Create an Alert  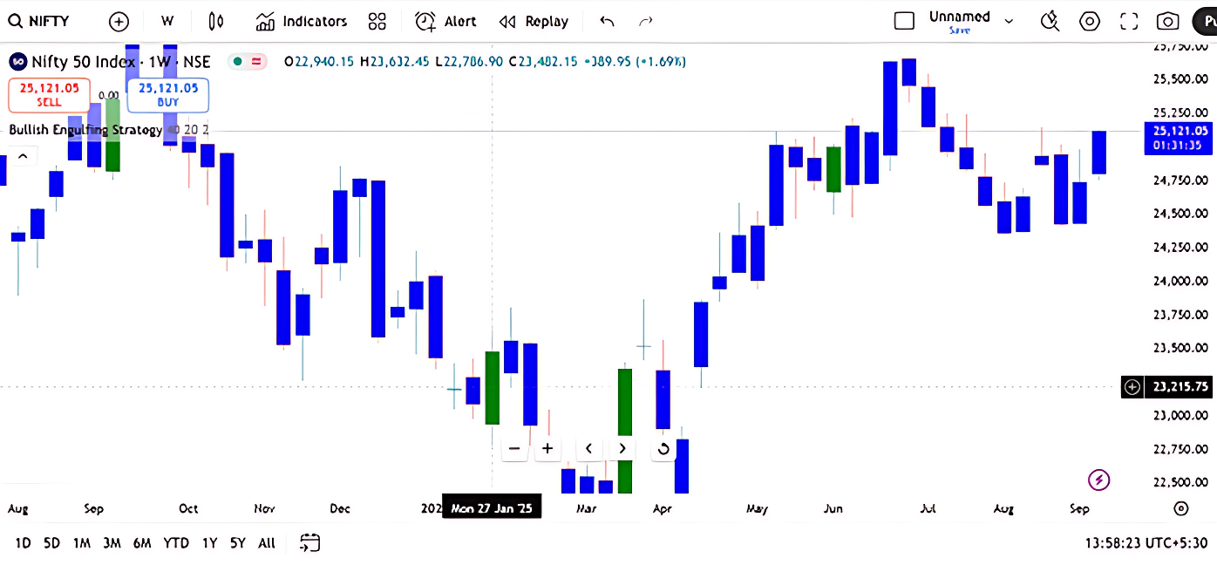[x=445, y=21]
